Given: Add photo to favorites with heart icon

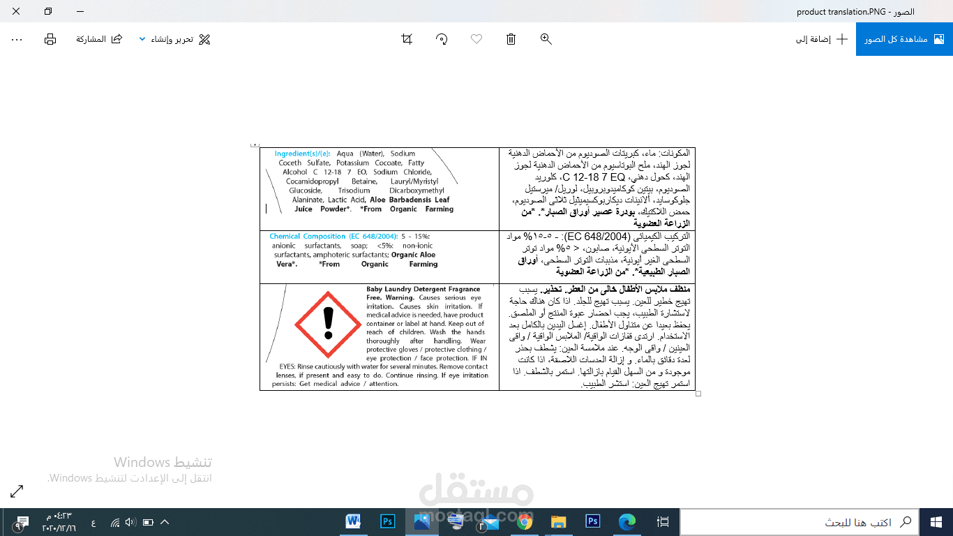Looking at the screenshot, I should tap(476, 39).
